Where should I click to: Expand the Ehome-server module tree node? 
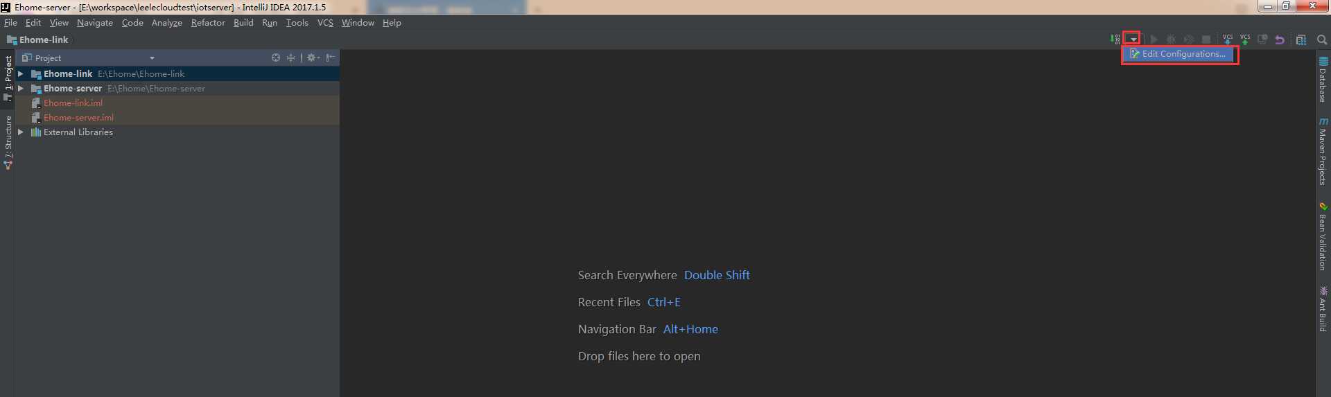click(21, 88)
